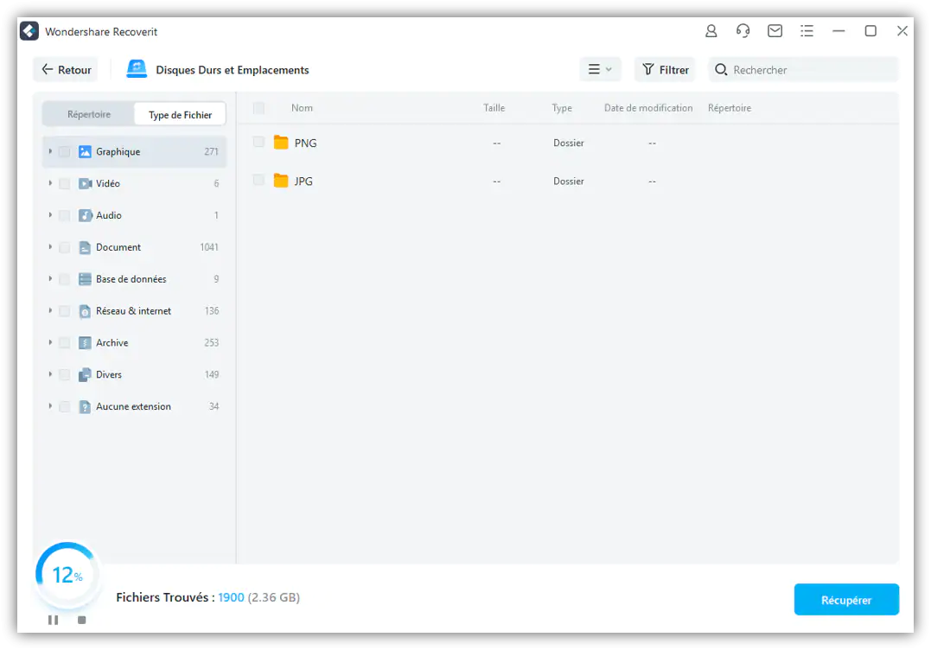931x650 pixels.
Task: Switch to the Répertoire tab
Action: coord(89,114)
